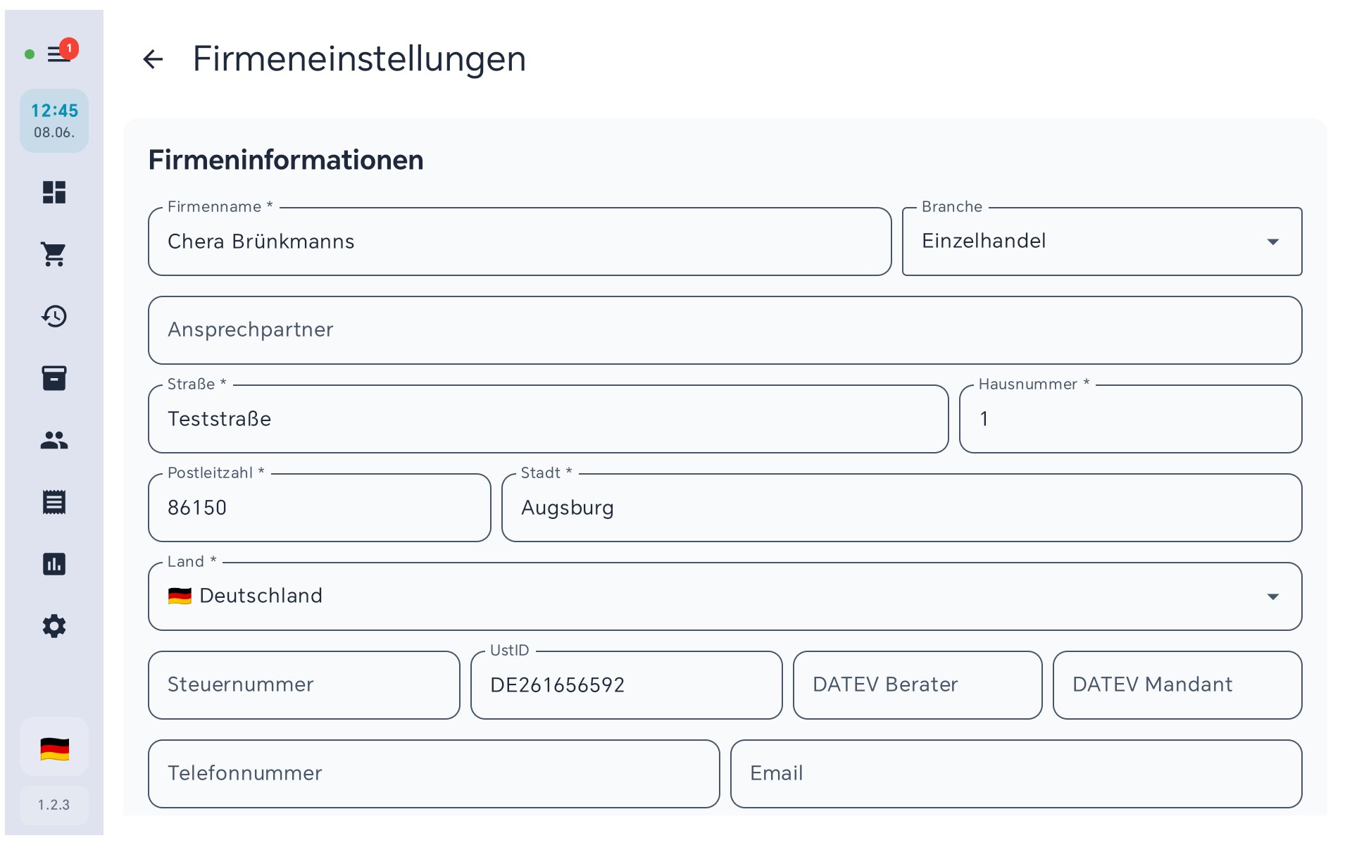Open the shopping cart section
The image size is (1352, 845).
pos(54,254)
